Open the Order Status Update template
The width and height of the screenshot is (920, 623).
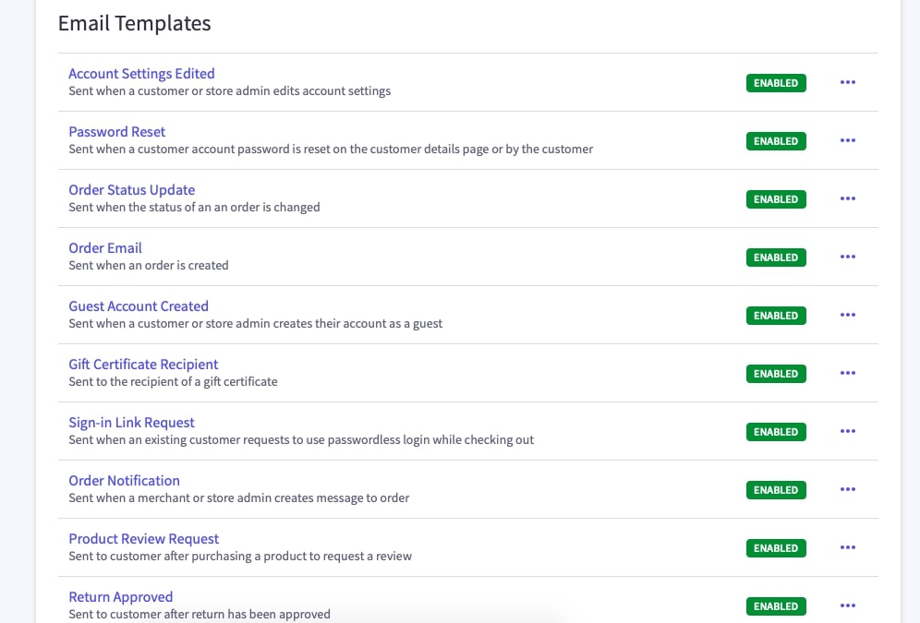click(131, 190)
